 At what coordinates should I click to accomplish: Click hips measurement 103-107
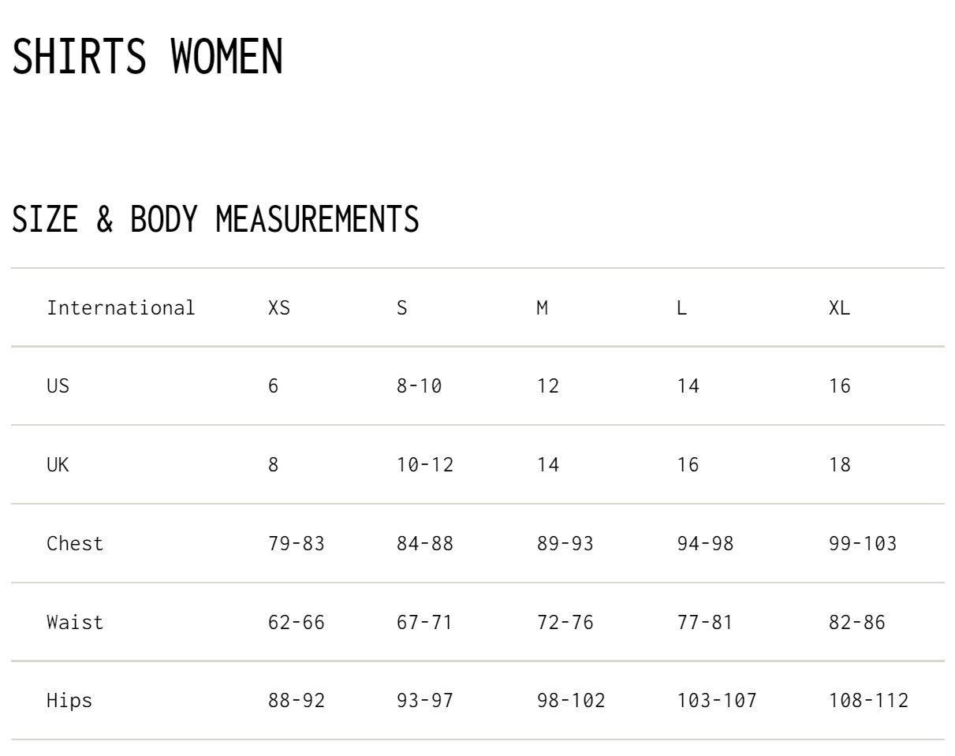click(717, 701)
